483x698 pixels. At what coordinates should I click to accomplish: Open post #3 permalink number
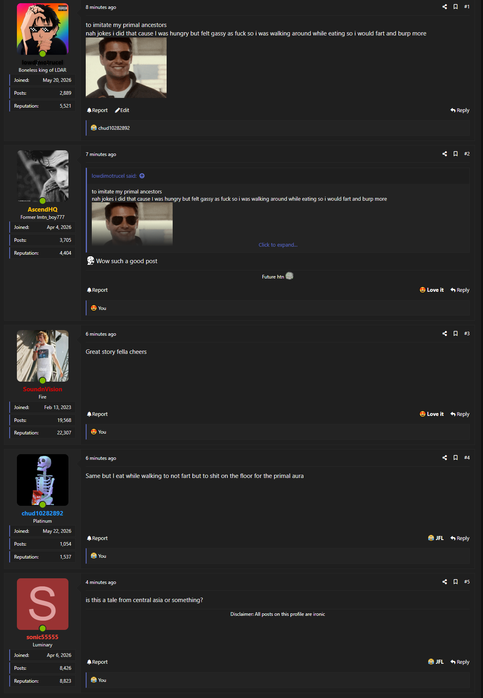point(467,334)
